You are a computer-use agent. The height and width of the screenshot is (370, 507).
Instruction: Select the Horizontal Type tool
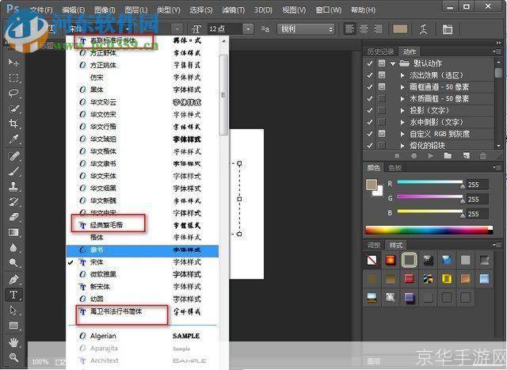pos(13,295)
